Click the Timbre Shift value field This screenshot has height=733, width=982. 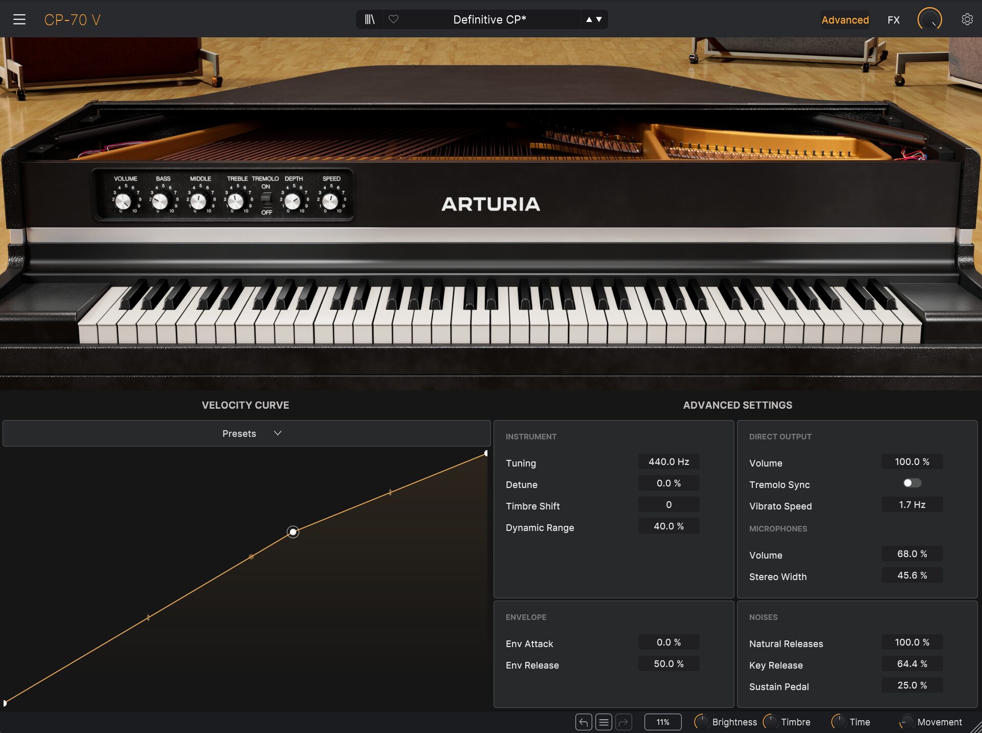(x=668, y=504)
